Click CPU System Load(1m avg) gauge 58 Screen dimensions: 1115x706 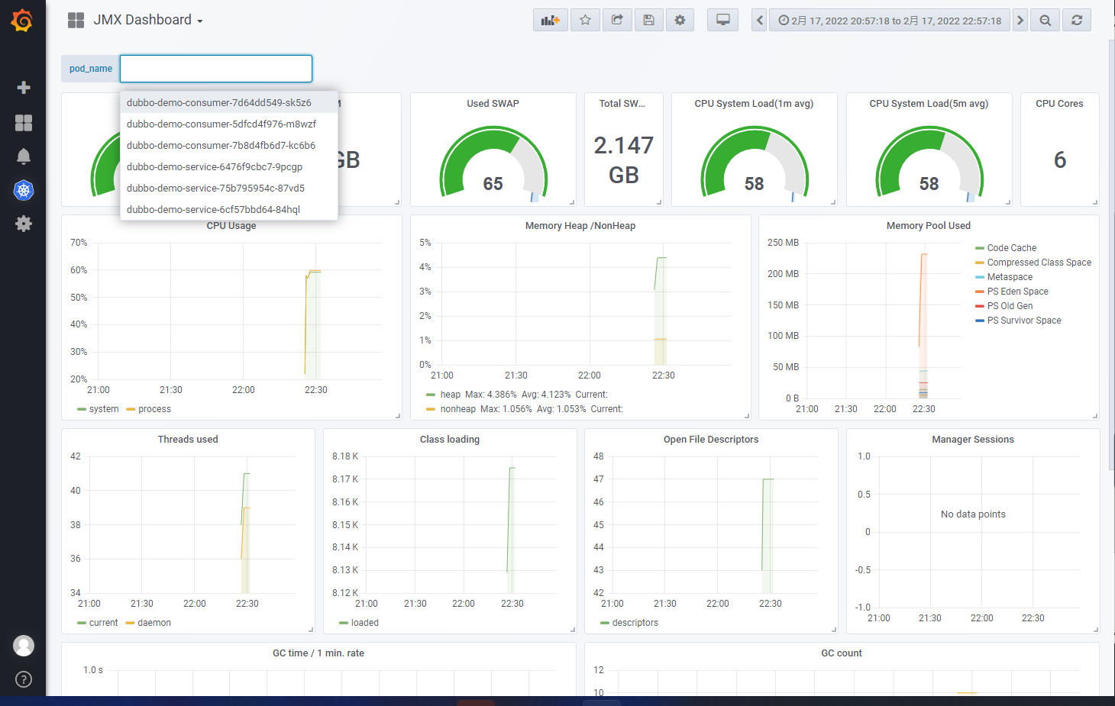pyautogui.click(x=754, y=184)
